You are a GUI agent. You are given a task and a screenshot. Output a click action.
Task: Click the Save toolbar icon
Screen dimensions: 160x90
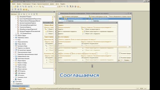[18, 7]
